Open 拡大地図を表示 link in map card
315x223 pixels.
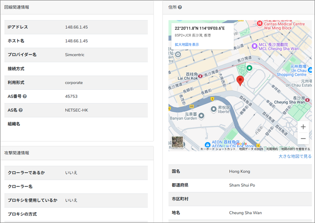click(x=187, y=44)
